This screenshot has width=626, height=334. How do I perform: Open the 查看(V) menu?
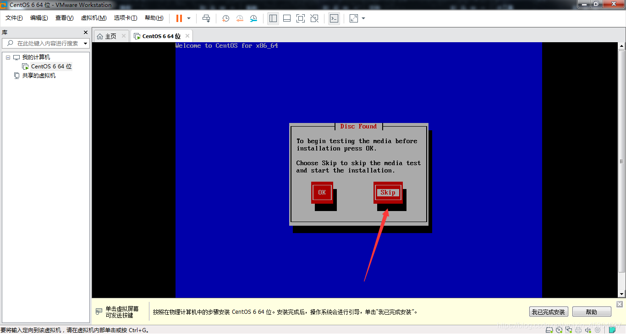[x=64, y=18]
